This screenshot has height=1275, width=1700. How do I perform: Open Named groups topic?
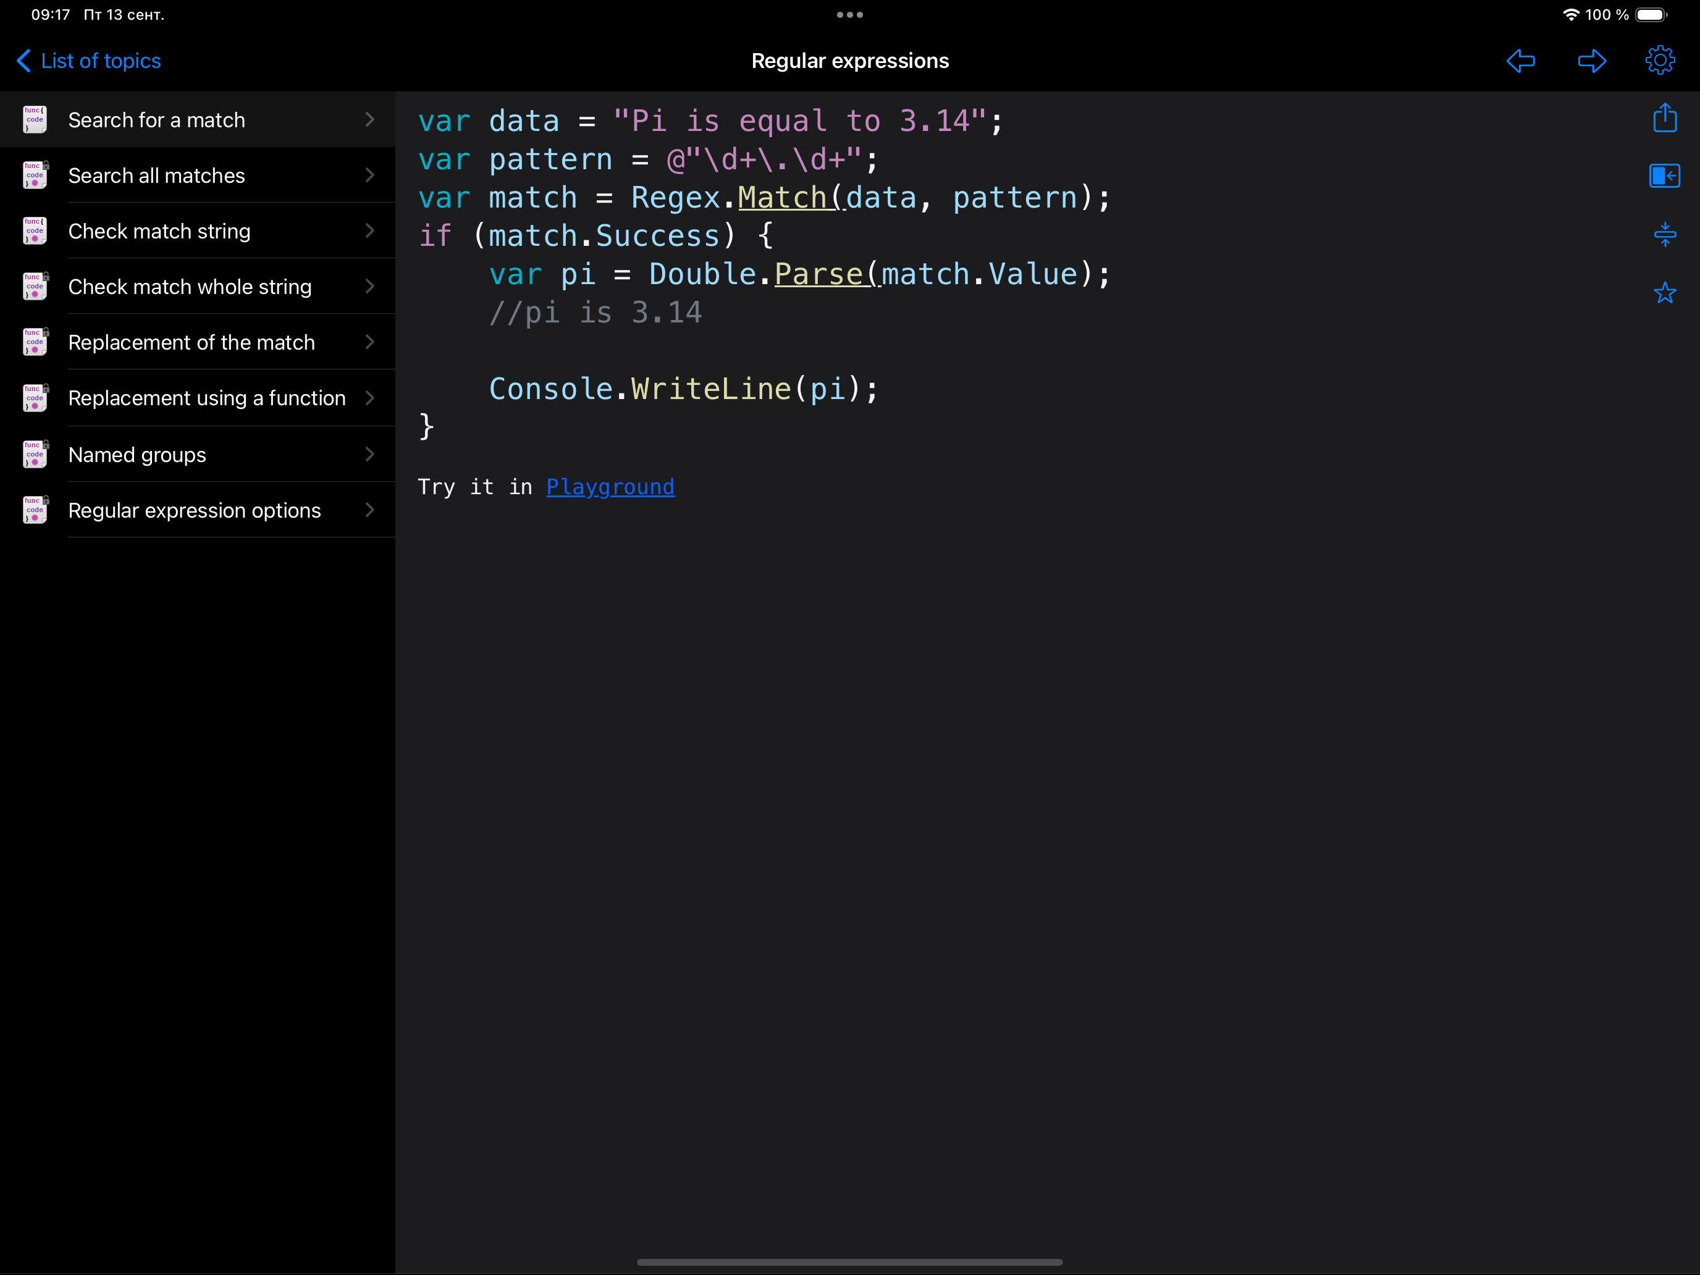(x=198, y=454)
